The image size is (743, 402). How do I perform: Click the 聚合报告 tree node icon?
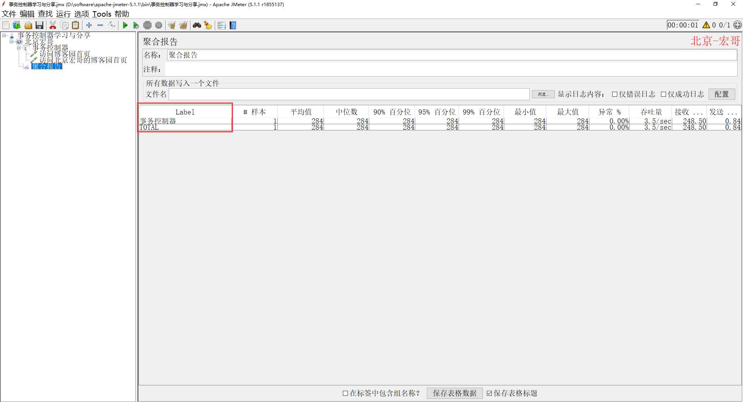(26, 67)
